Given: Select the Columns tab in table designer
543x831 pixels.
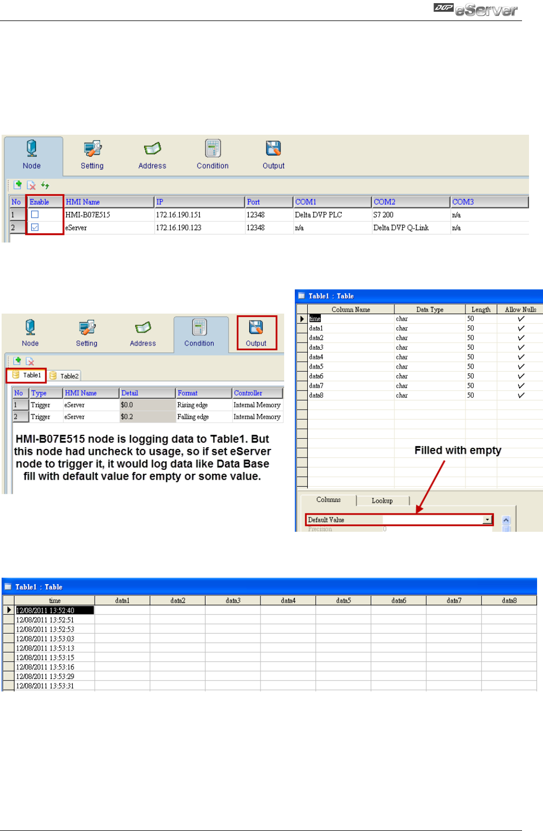Looking at the screenshot, I should pos(328,500).
